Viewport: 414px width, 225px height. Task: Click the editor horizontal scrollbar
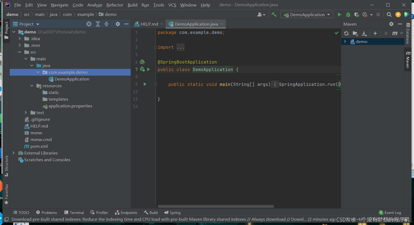point(216,207)
